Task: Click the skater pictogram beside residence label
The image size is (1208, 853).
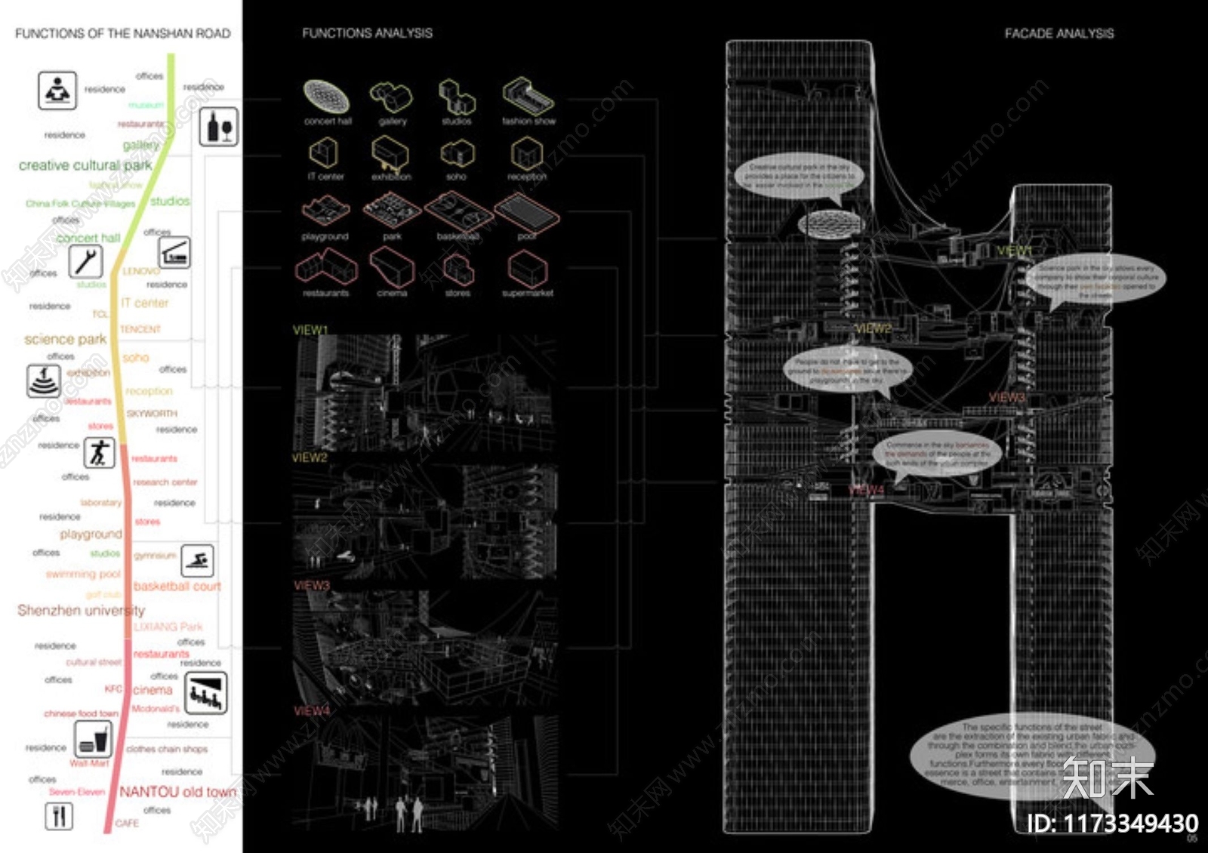Action: point(99,453)
